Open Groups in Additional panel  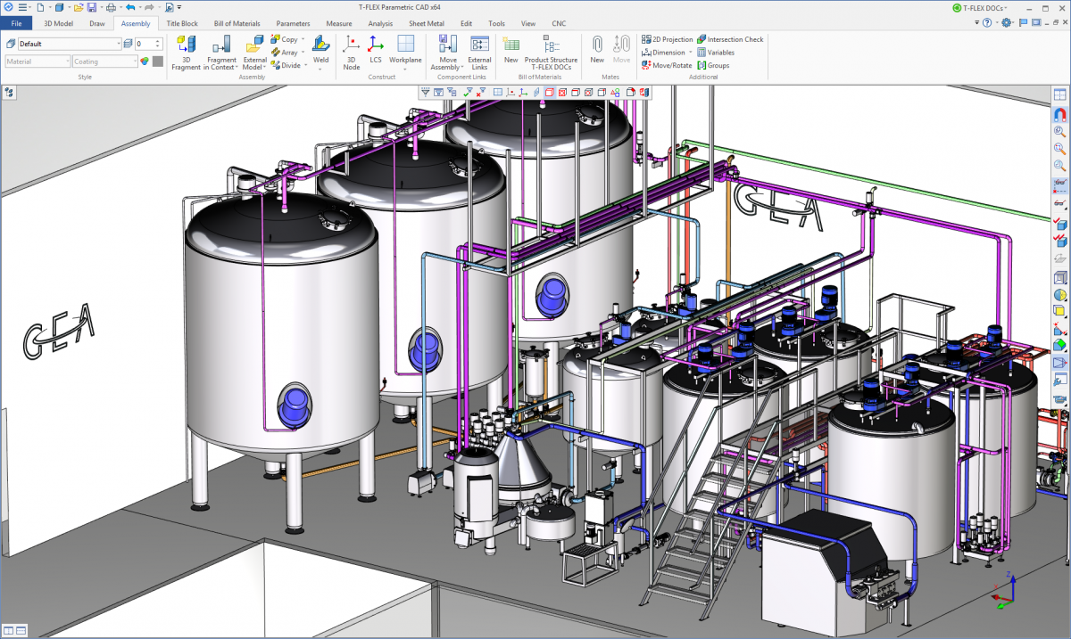[713, 65]
